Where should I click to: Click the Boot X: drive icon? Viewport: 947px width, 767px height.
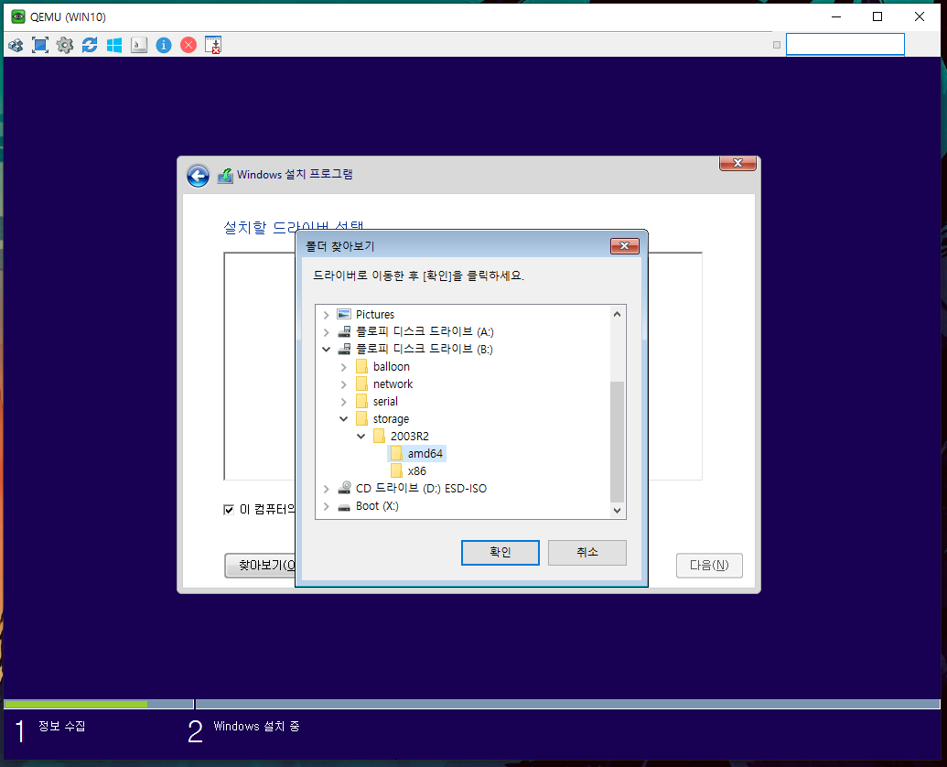[x=344, y=507]
